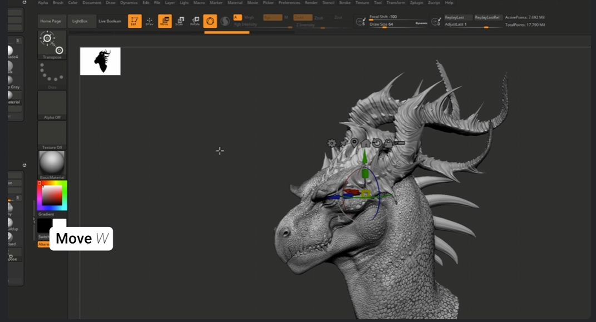Open the Transpose brush selector
Image resolution: width=596 pixels, height=322 pixels.
pyautogui.click(x=52, y=45)
